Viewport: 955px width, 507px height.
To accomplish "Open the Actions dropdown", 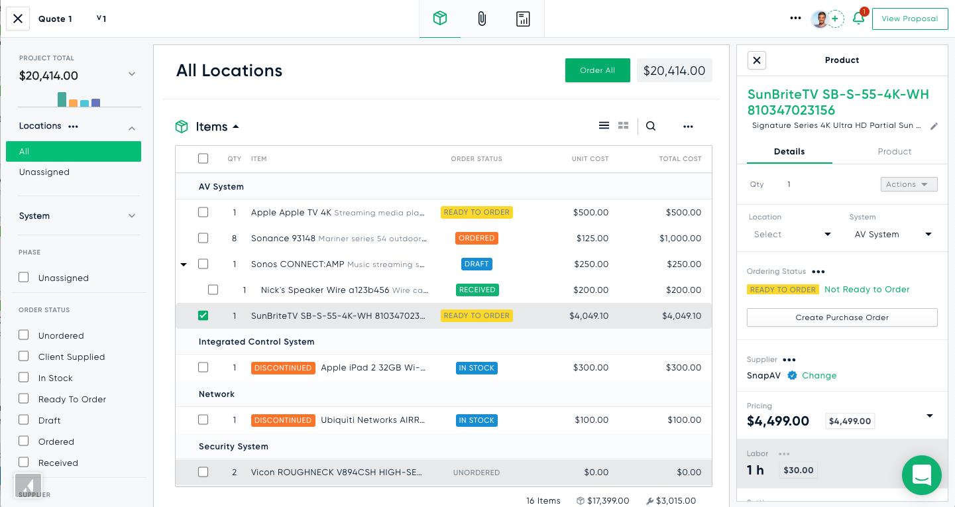I will (909, 184).
